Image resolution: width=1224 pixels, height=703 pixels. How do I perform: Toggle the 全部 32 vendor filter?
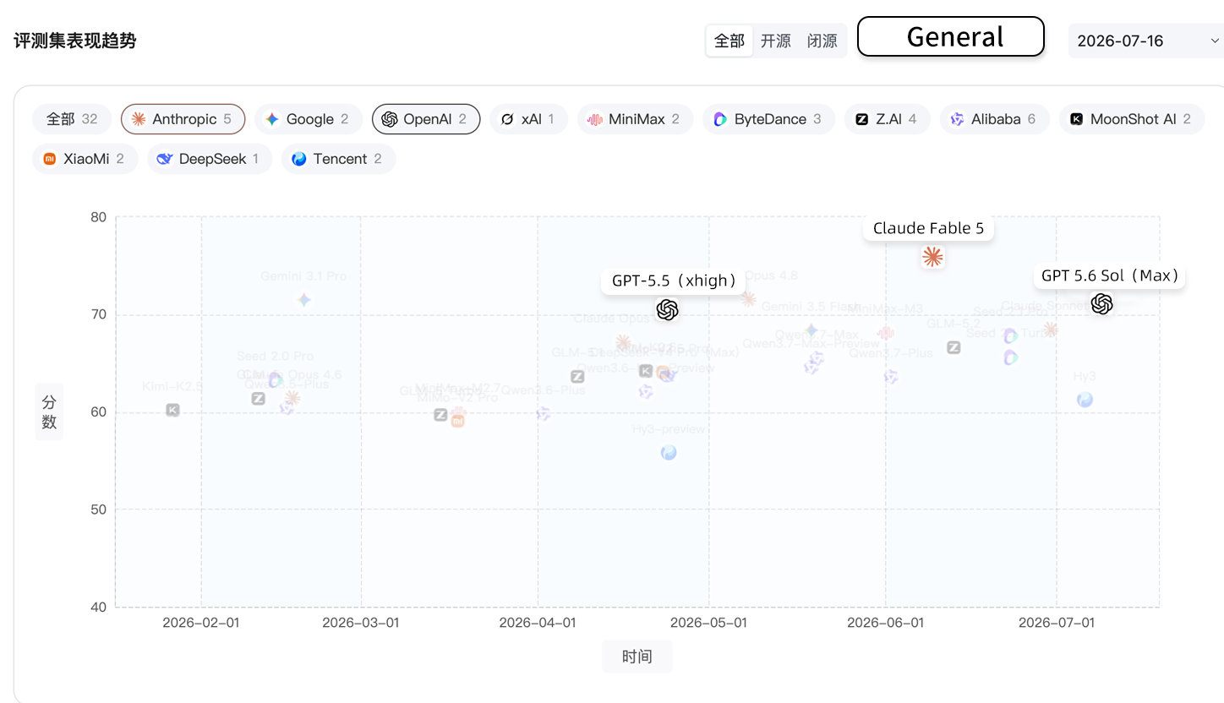(x=72, y=119)
